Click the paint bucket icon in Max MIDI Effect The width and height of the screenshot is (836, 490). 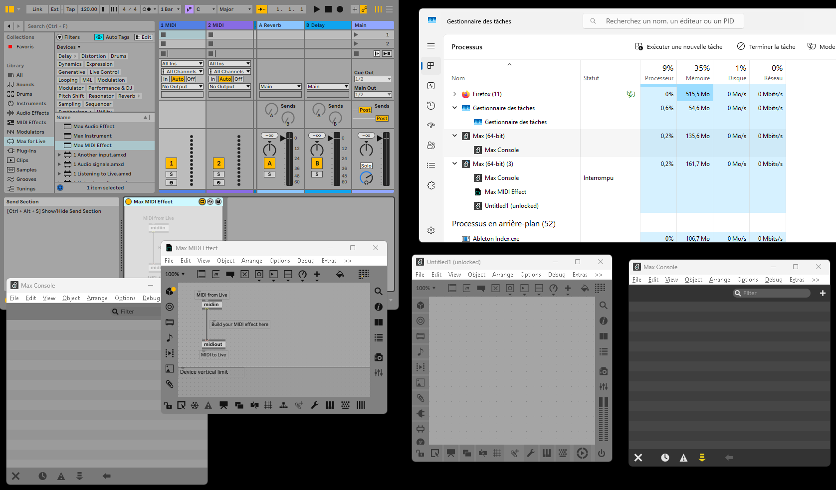(x=340, y=274)
